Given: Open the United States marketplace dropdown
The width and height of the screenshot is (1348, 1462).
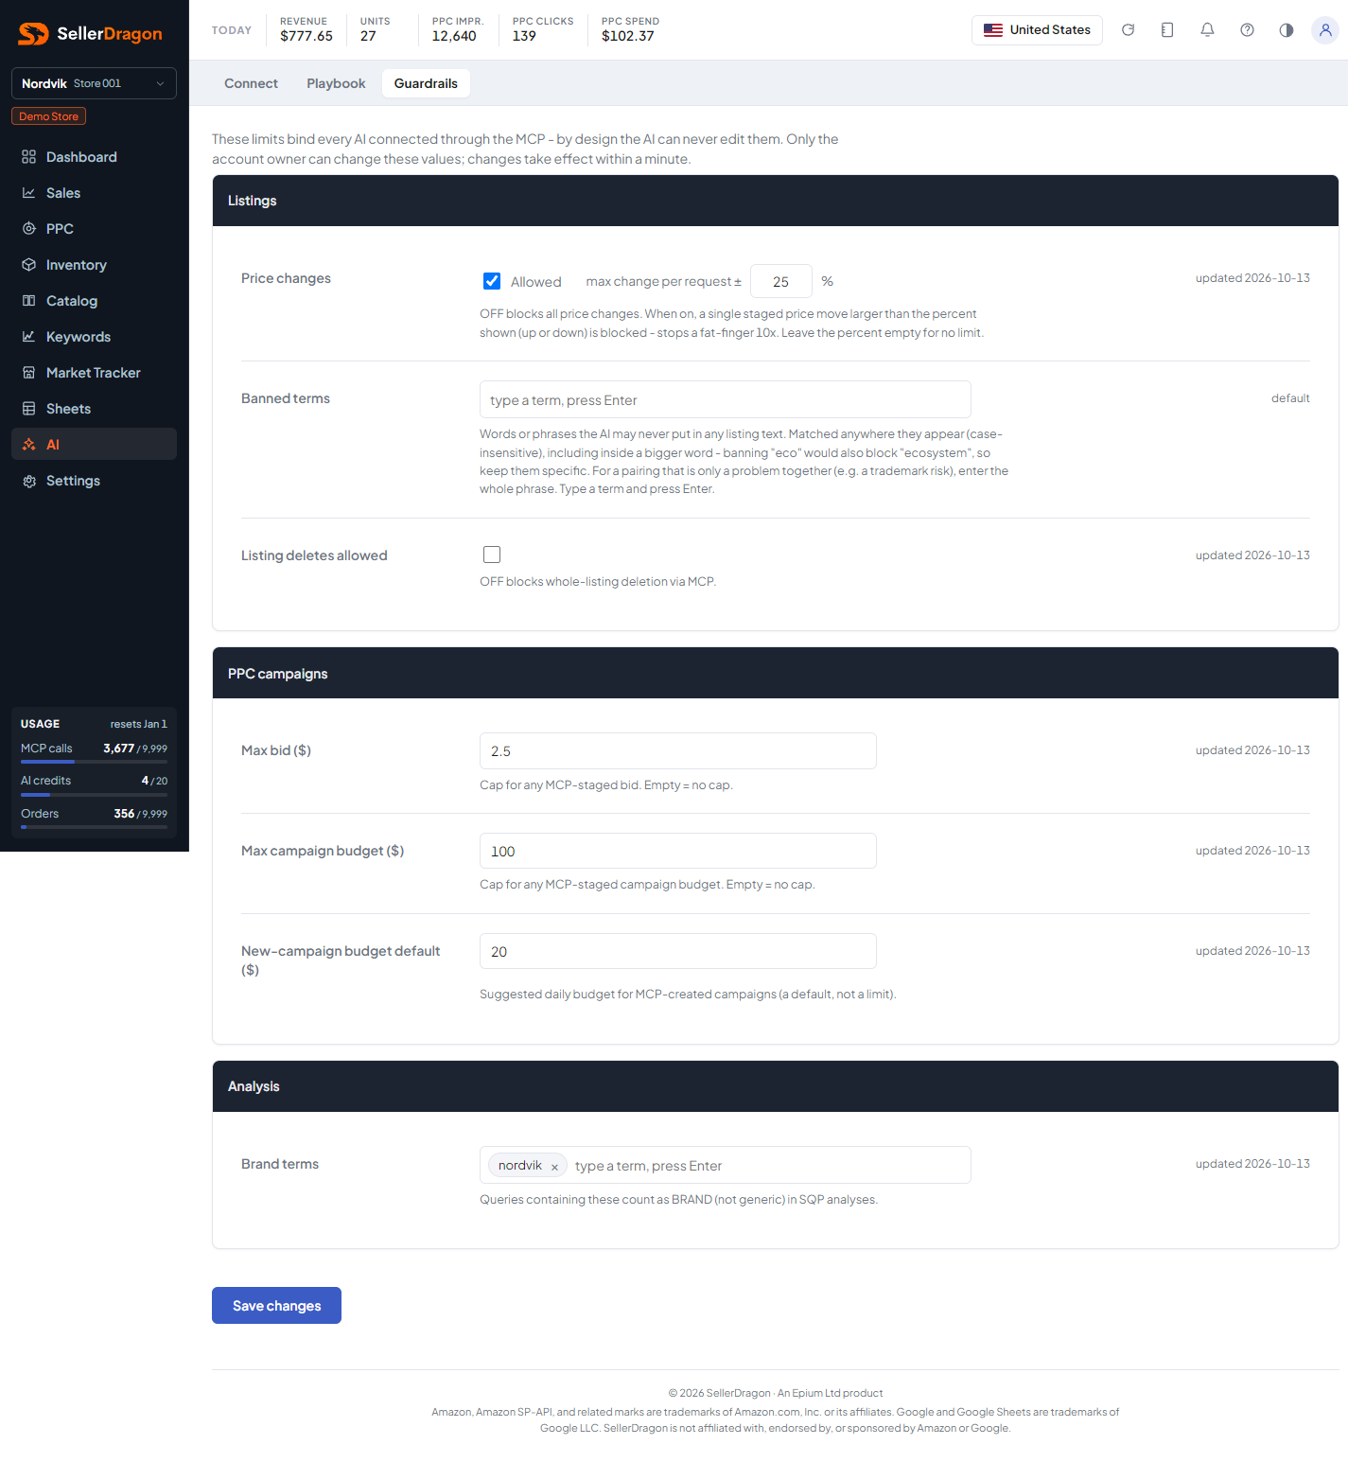Looking at the screenshot, I should 1037,30.
